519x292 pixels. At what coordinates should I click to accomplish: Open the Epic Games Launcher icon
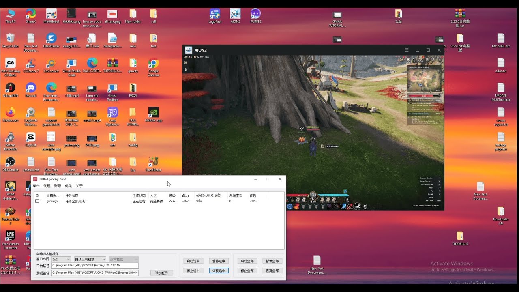pos(11,240)
